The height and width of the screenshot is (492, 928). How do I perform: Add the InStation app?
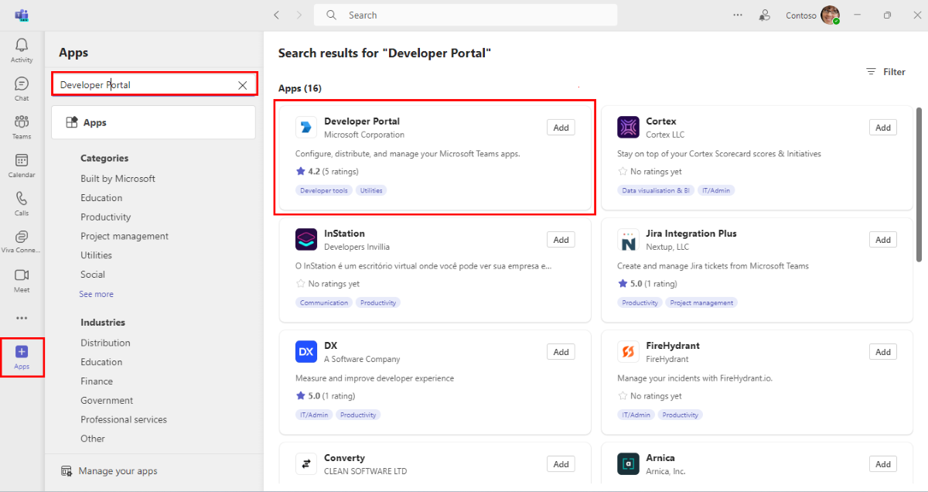(x=561, y=240)
